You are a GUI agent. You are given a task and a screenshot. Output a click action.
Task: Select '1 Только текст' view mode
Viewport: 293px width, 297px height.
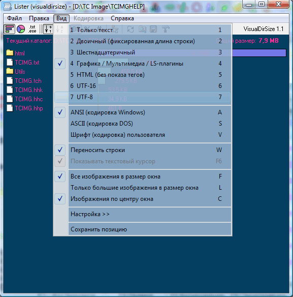point(143,30)
